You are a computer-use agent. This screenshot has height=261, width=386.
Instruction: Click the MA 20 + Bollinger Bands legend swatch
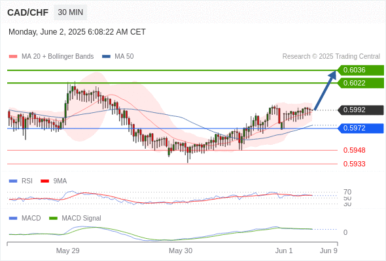[x=13, y=57]
